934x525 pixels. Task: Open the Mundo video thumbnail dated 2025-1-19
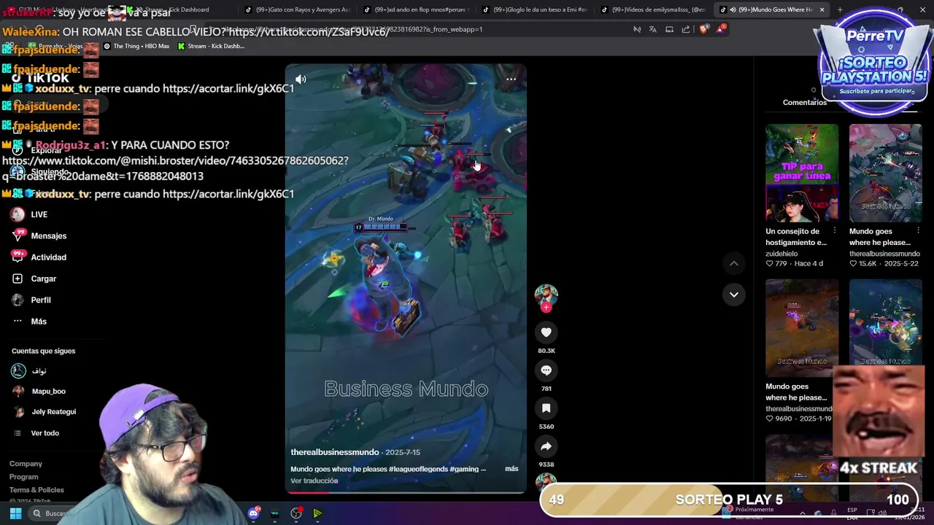802,328
